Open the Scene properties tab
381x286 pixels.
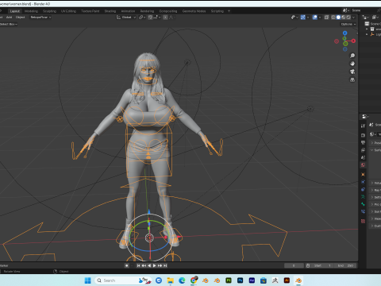pos(363,157)
